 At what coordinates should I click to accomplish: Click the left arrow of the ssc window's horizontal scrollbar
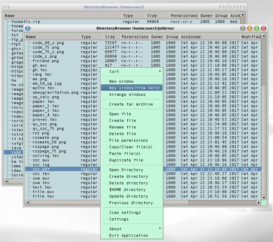click(27, 202)
